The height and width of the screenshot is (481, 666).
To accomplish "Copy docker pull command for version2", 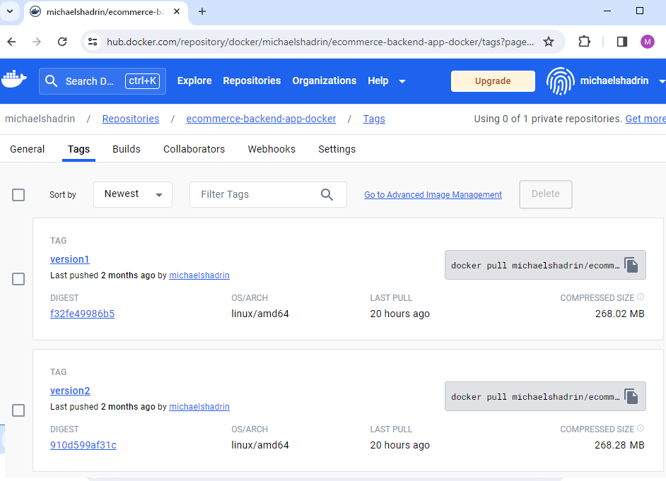I will [631, 396].
